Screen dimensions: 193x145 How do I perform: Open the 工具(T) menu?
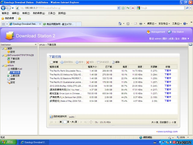(x=52, y=13)
